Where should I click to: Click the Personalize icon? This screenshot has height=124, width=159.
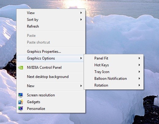(21, 109)
